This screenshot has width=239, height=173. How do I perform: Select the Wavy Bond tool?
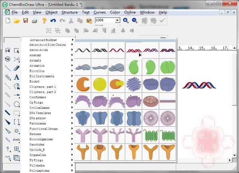[8, 140]
